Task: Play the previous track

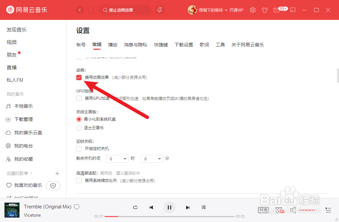Action: coord(151,207)
